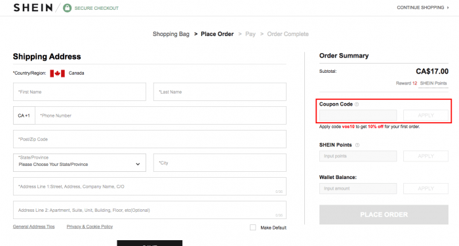
Task: Click the Wallet Balance input amount field
Action: (358, 189)
